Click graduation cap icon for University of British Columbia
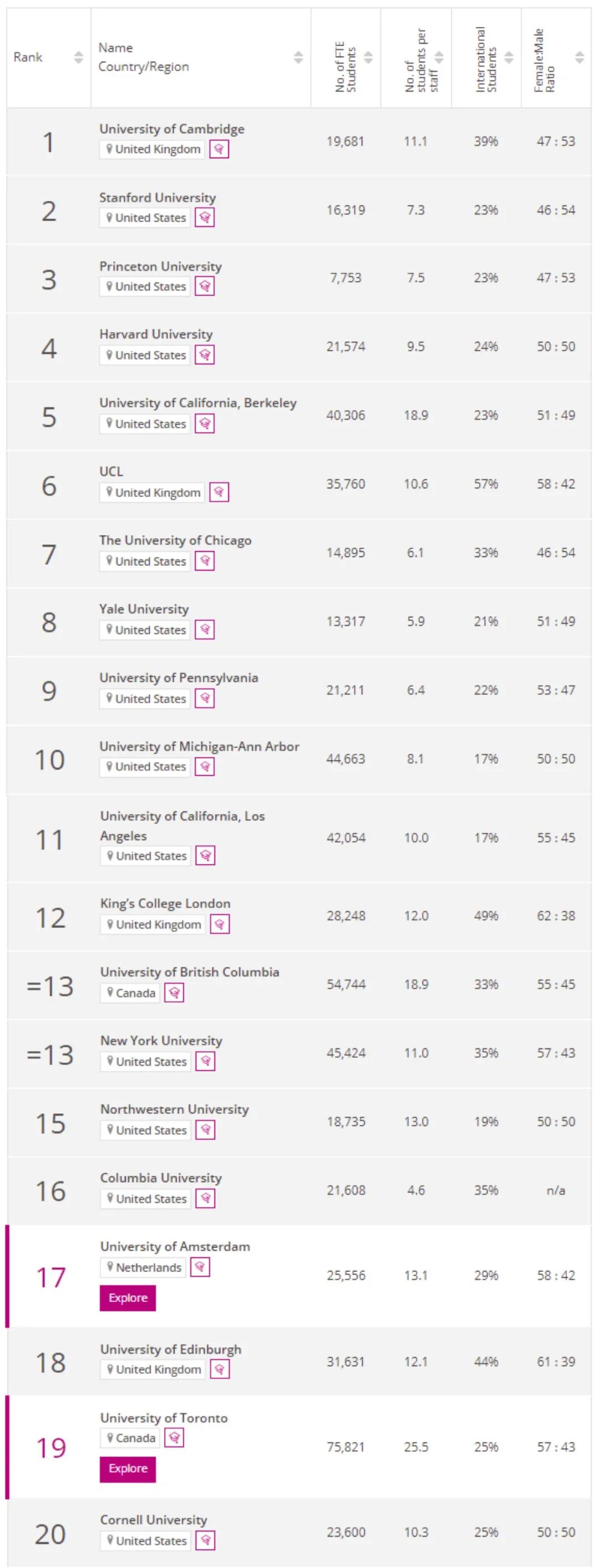599x1568 pixels. pyautogui.click(x=174, y=993)
